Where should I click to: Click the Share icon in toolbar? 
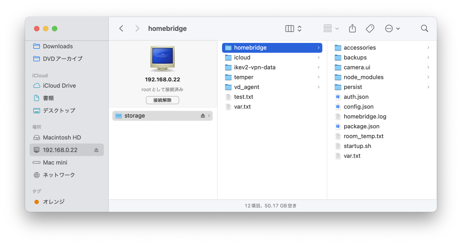point(352,29)
